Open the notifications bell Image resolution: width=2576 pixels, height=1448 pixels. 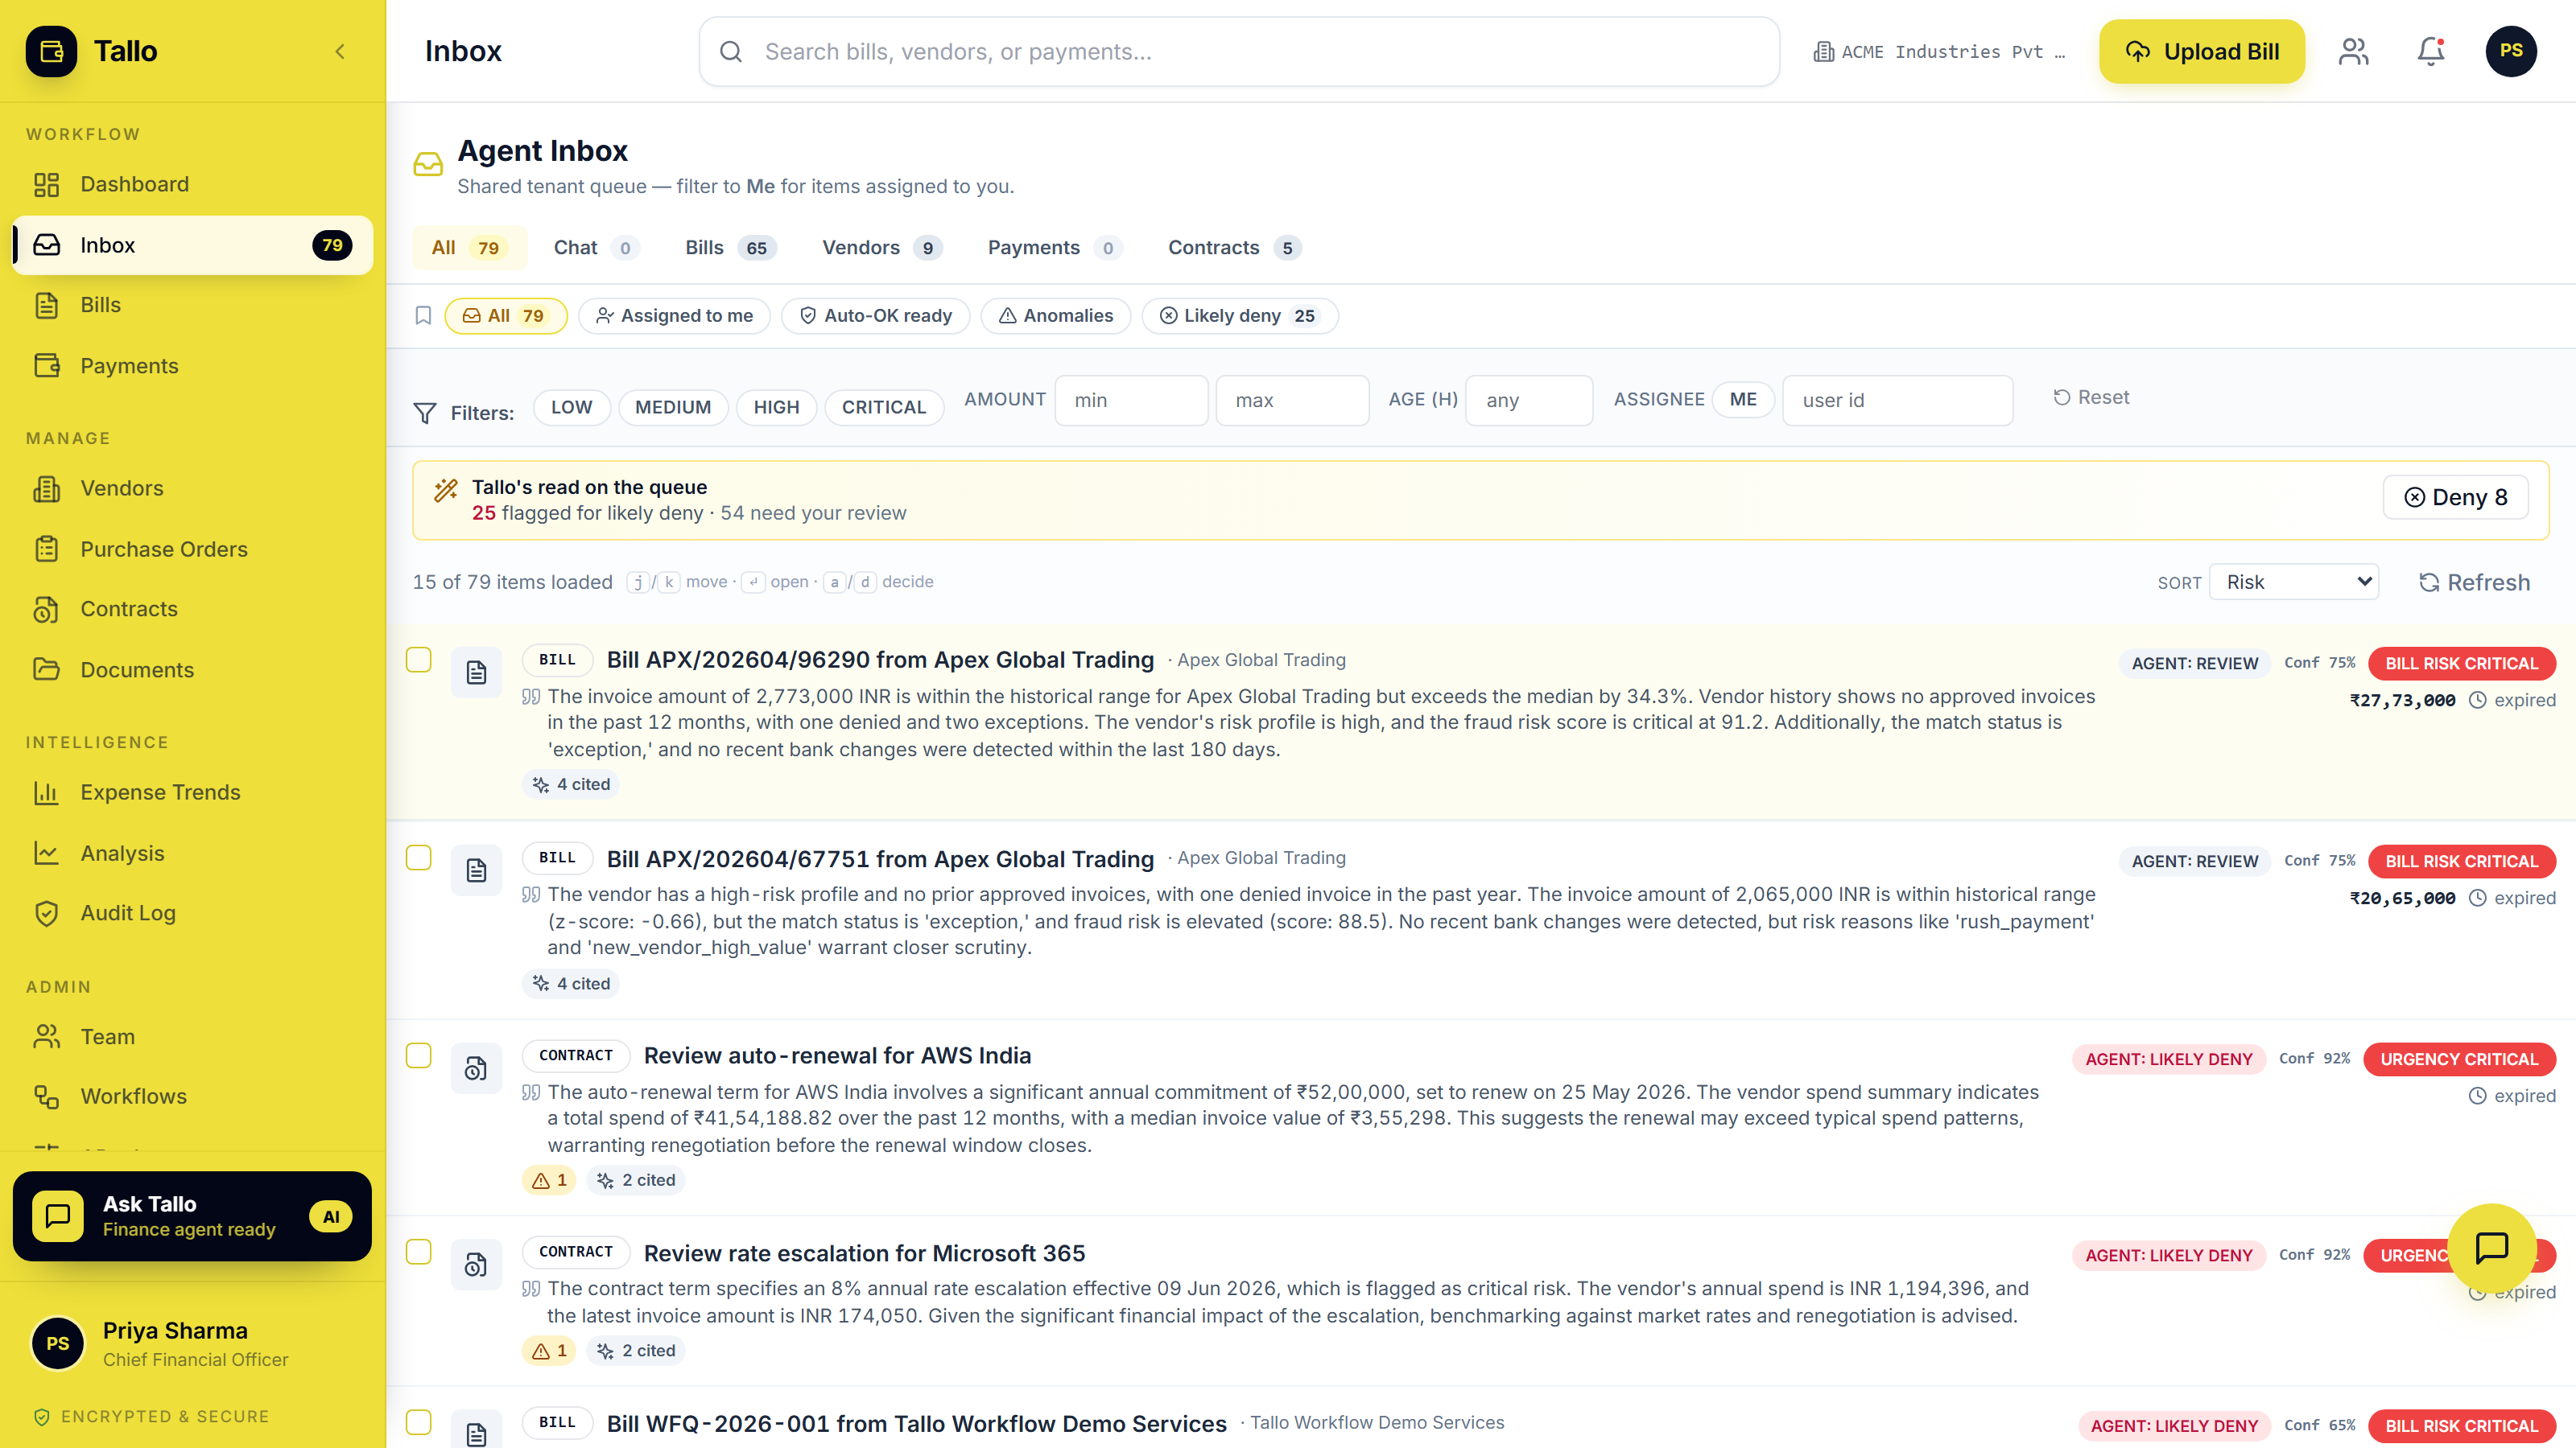point(2431,51)
